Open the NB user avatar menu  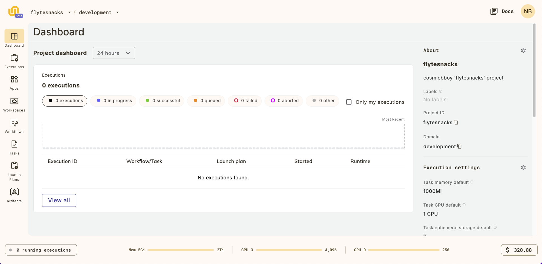click(x=528, y=11)
